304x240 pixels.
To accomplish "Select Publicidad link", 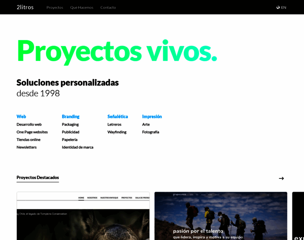I will tap(70, 132).
